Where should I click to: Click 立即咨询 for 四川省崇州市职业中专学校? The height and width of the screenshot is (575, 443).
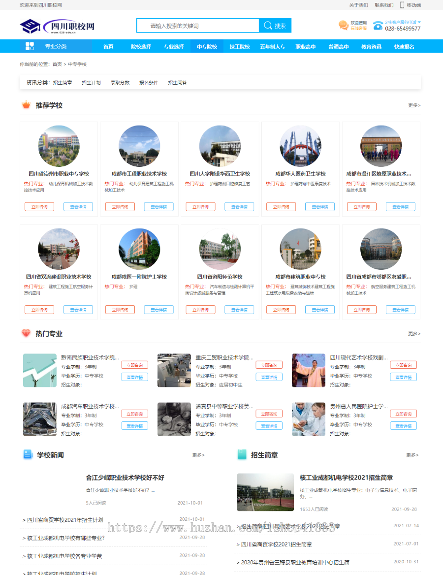coord(39,207)
